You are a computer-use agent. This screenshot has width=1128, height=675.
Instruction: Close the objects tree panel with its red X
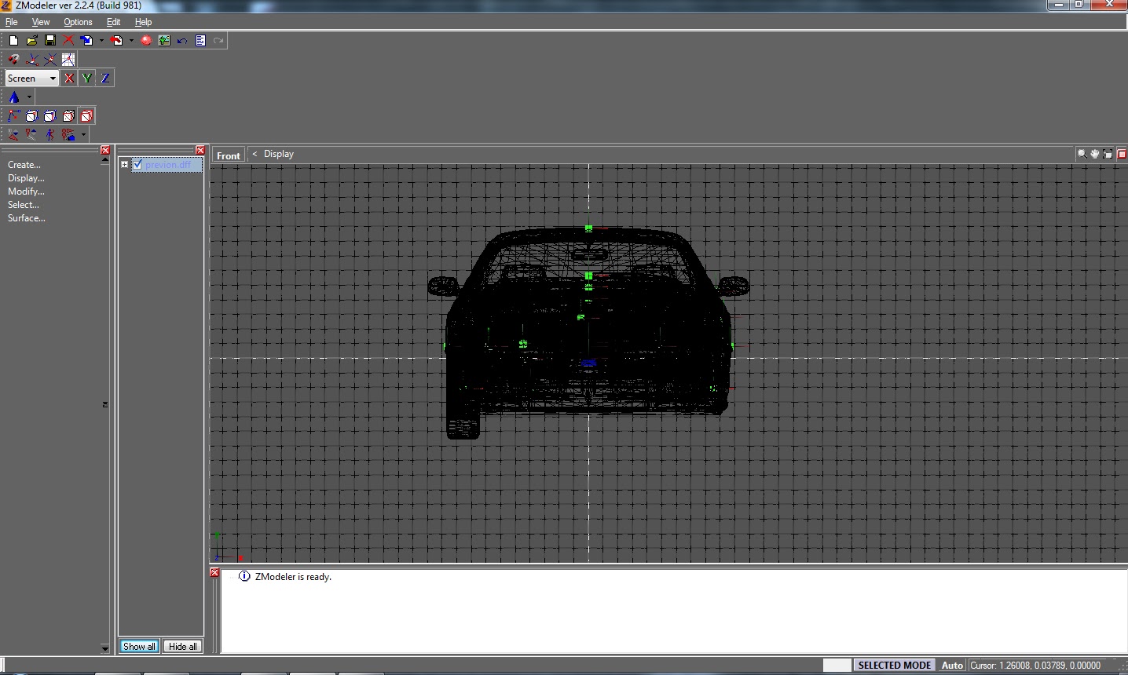(x=200, y=150)
